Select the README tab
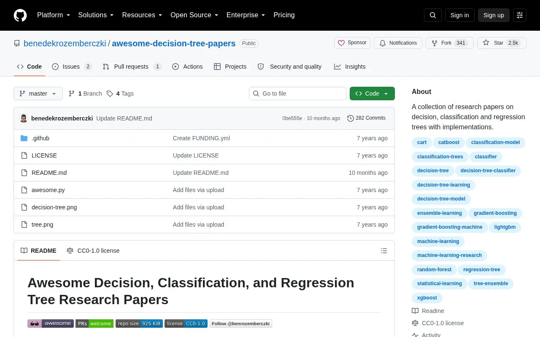540x337 pixels. click(x=38, y=251)
